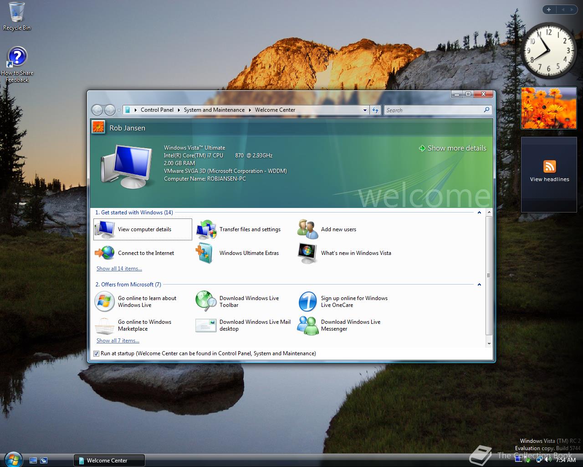
Task: Click the Search input field
Action: (433, 110)
